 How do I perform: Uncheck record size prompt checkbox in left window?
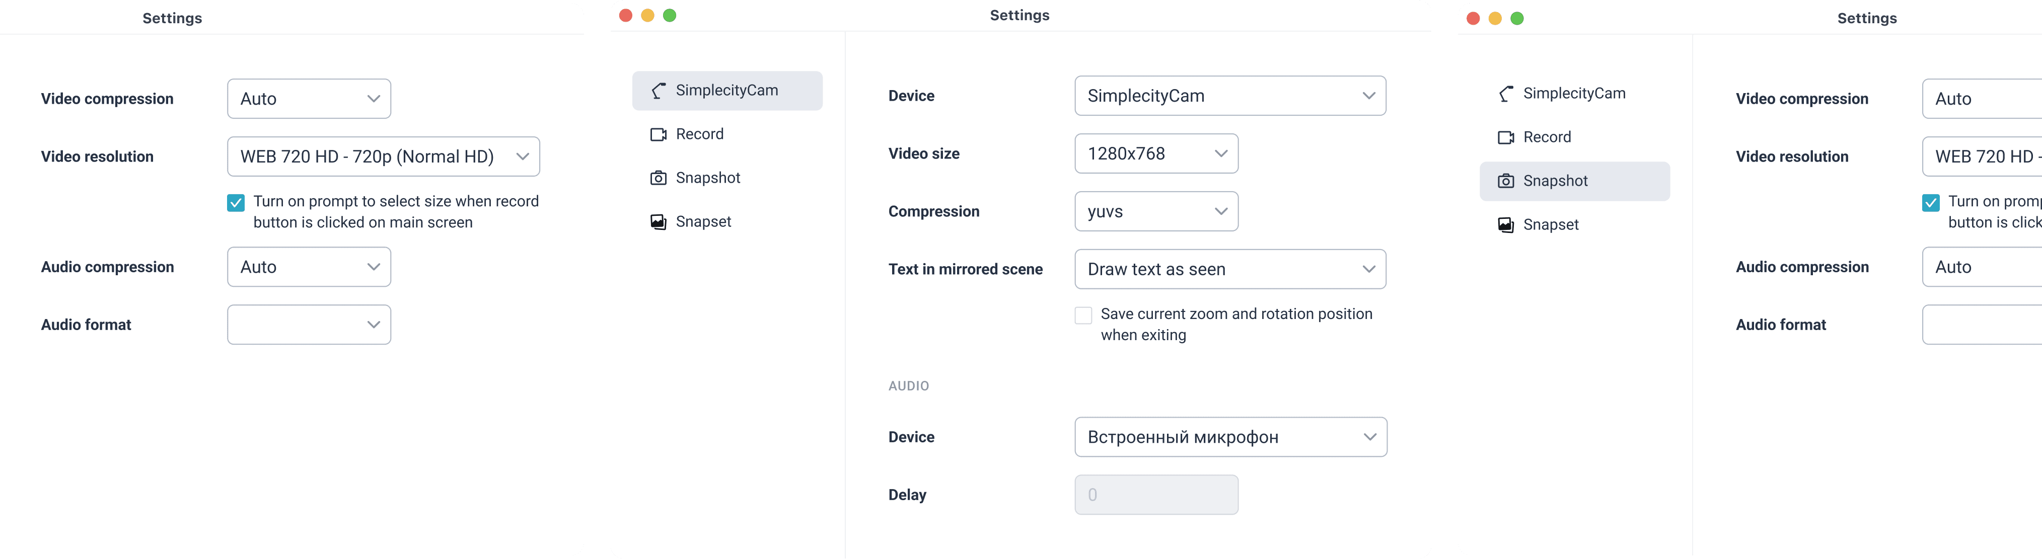pyautogui.click(x=236, y=203)
